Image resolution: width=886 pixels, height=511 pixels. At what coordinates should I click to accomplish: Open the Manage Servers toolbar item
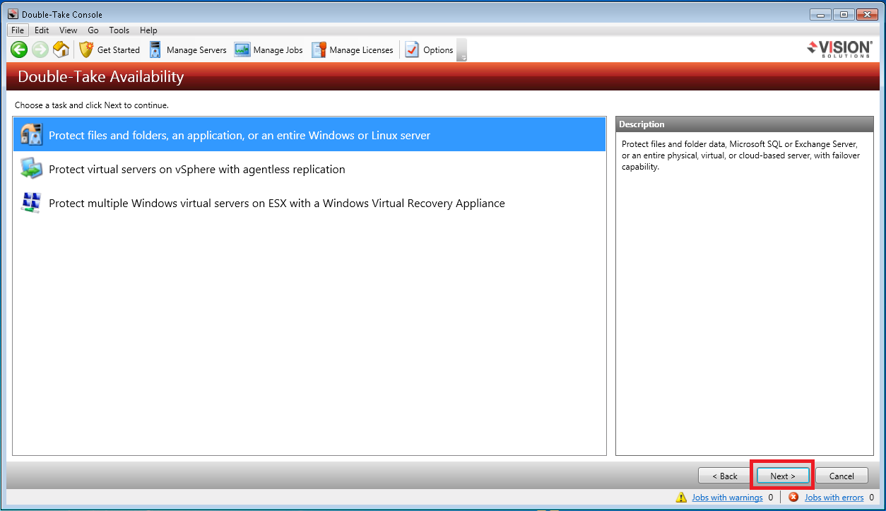188,49
